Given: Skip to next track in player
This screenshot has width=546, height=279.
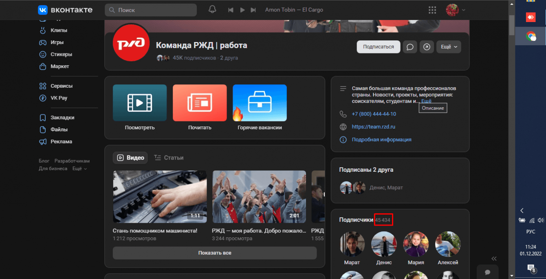Looking at the screenshot, I should (253, 10).
